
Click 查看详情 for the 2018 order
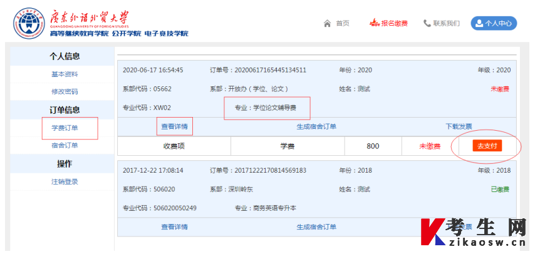coord(174,226)
